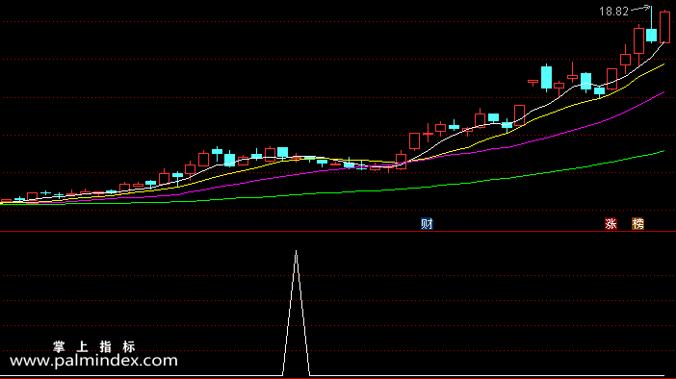Select the peak of the white indicator spike
The image size is (676, 379).
[x=297, y=251]
